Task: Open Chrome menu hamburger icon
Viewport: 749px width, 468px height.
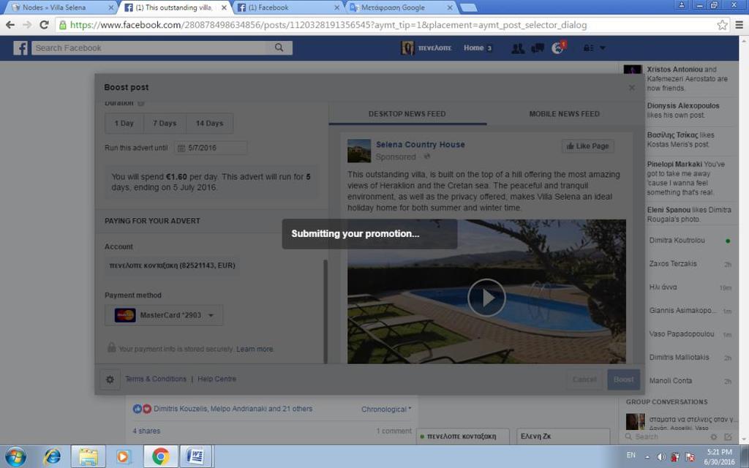Action: [x=739, y=25]
